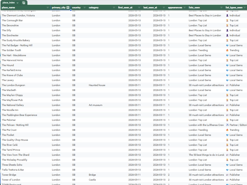247x185 pixels.
Task: Select the Art museum category cell
Action: [x=96, y=105]
